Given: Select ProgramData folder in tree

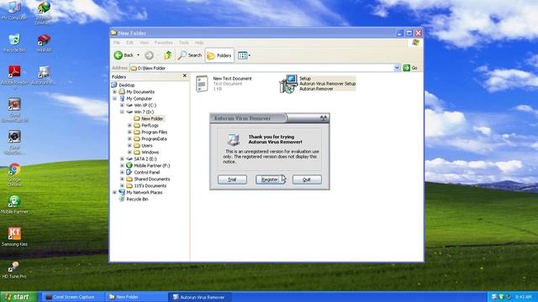Looking at the screenshot, I should pyautogui.click(x=154, y=138).
